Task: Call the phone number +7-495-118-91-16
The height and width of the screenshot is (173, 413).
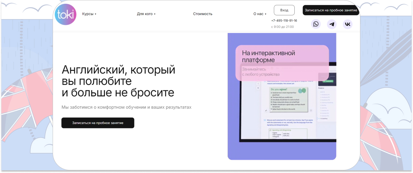Action: tap(284, 21)
